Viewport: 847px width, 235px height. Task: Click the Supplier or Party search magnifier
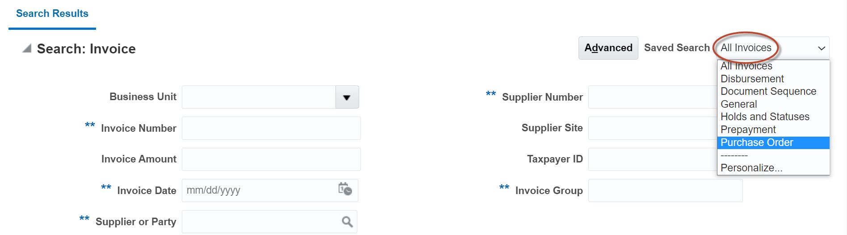pyautogui.click(x=347, y=221)
